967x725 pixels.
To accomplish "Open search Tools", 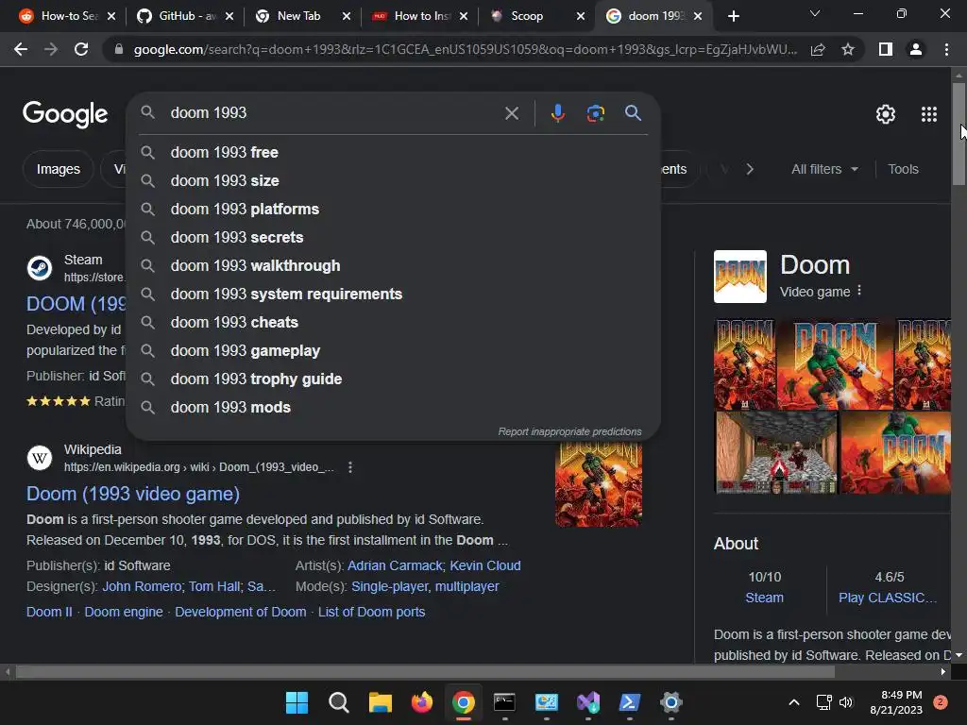I will (903, 169).
